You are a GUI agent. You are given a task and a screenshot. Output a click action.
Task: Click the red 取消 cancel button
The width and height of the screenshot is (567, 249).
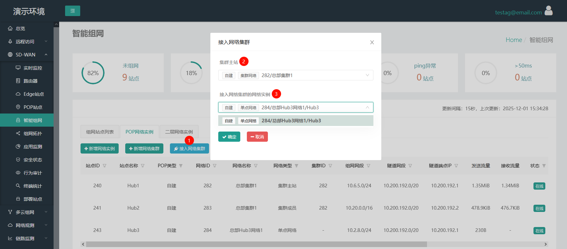pyautogui.click(x=257, y=137)
